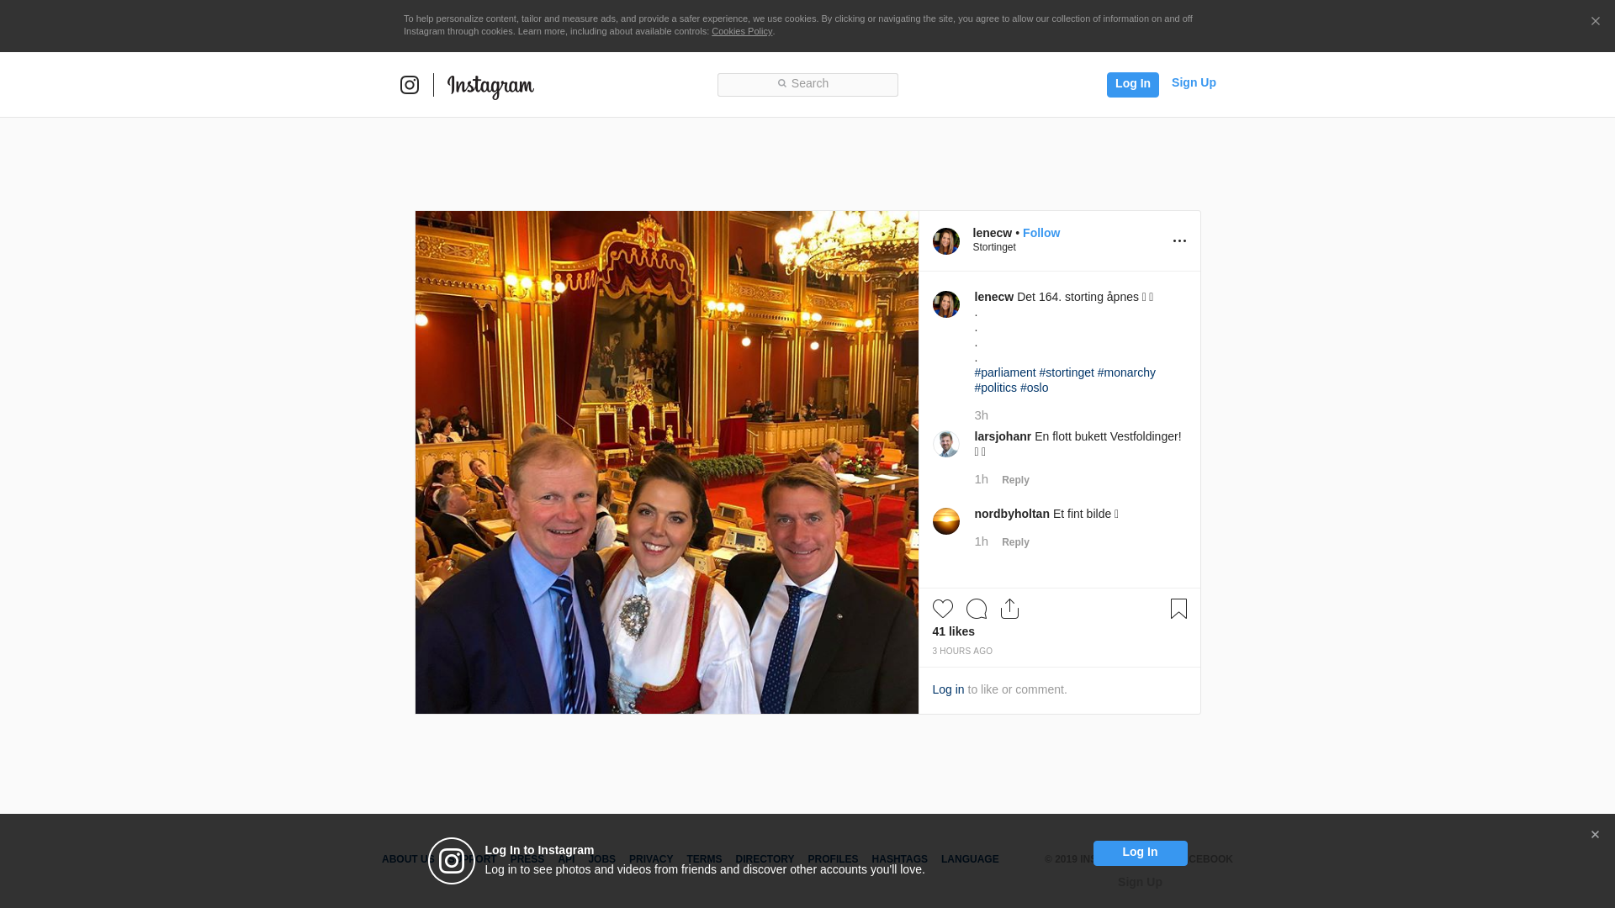Click lenecw username in post header

point(993,233)
